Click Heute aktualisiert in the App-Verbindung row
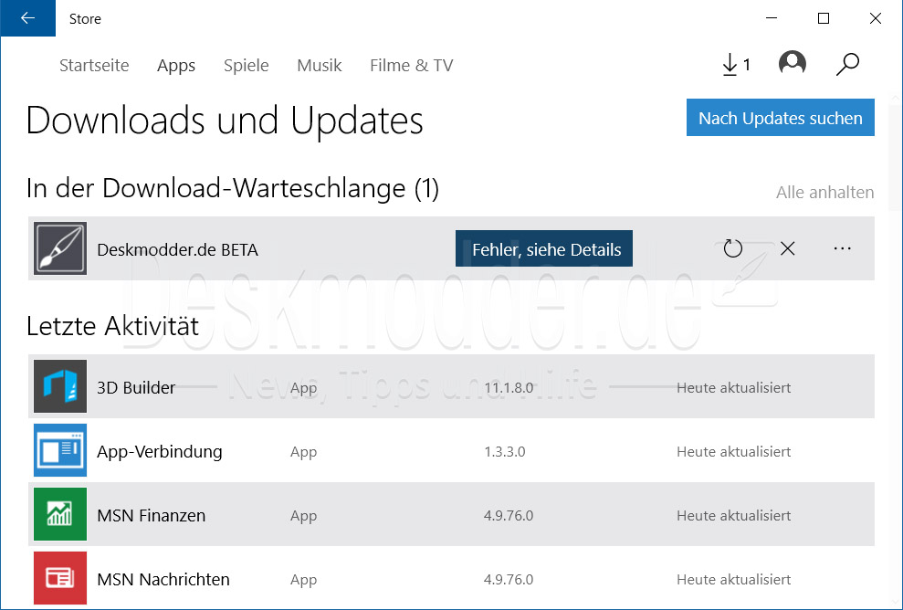The image size is (903, 610). point(734,452)
